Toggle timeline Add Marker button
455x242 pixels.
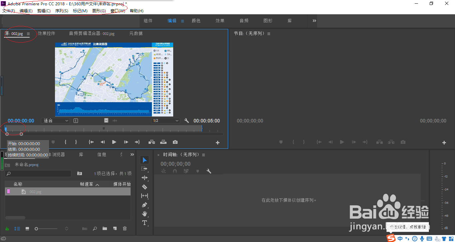point(198,171)
